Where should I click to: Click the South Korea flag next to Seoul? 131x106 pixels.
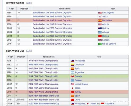(x=100, y=17)
